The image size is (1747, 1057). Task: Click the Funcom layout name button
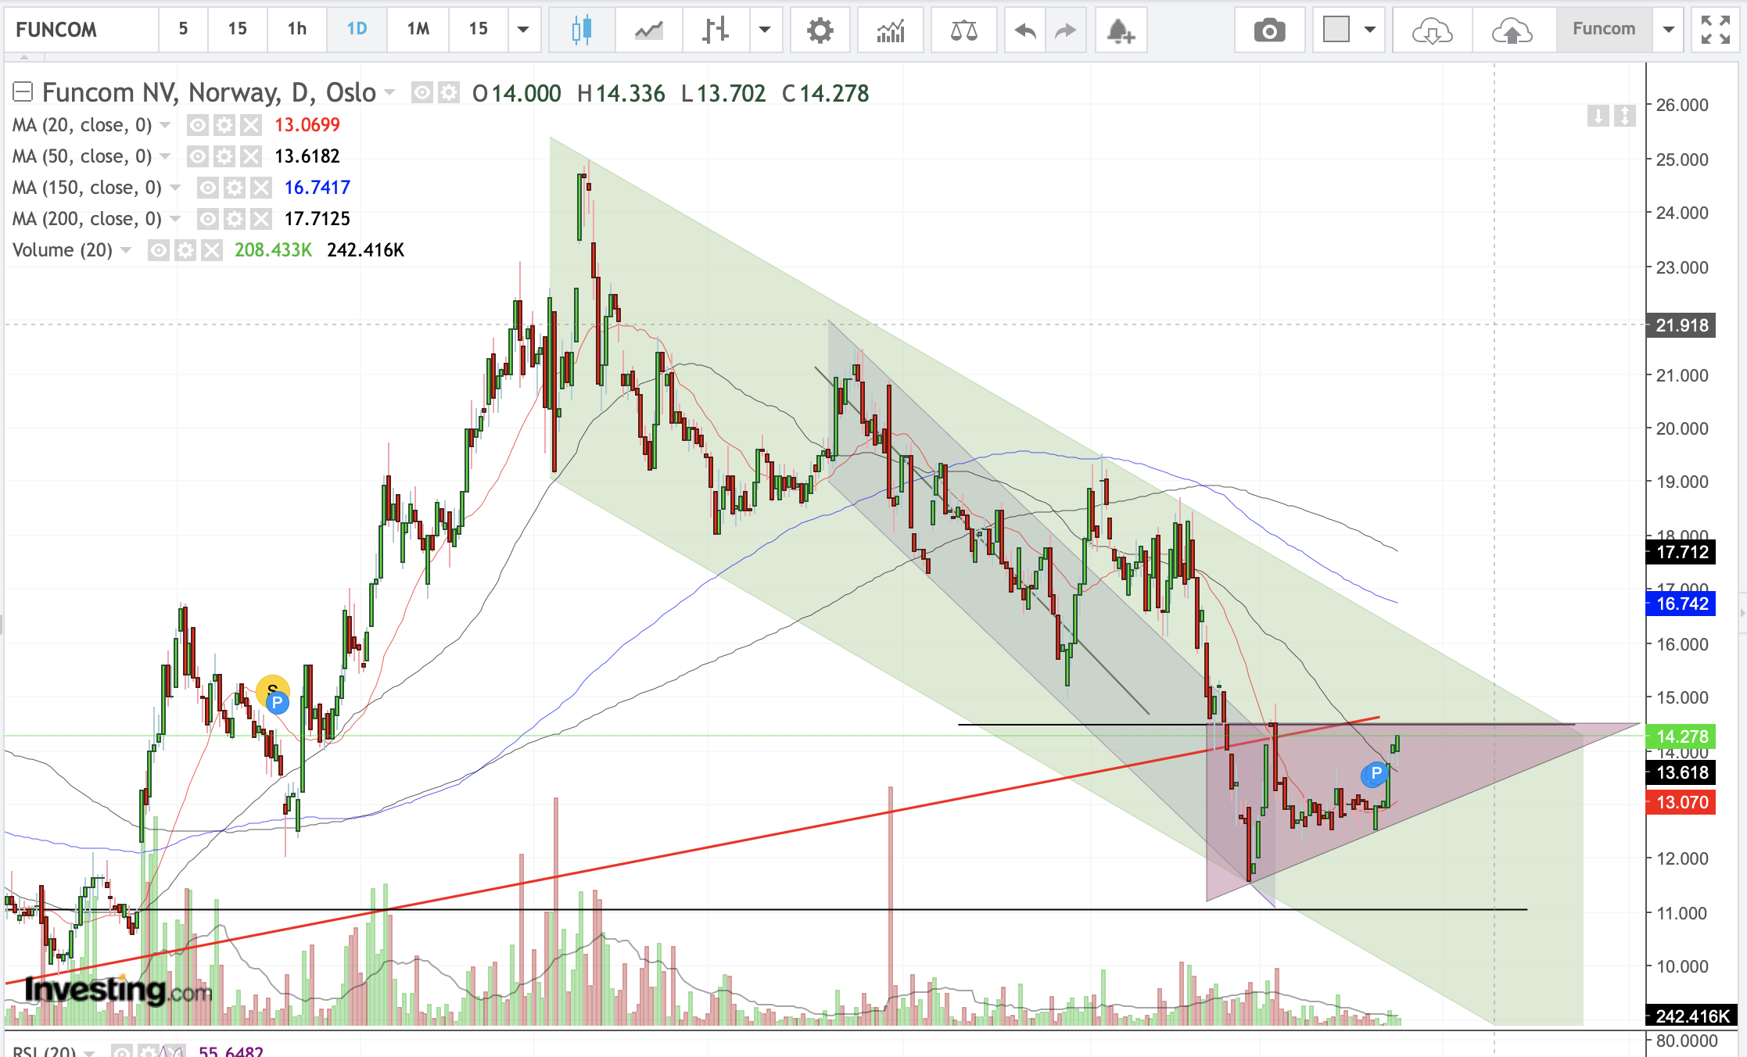coord(1604,30)
